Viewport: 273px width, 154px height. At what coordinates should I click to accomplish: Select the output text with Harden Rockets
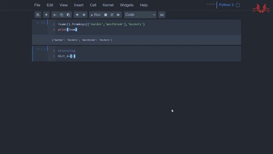(x=82, y=40)
